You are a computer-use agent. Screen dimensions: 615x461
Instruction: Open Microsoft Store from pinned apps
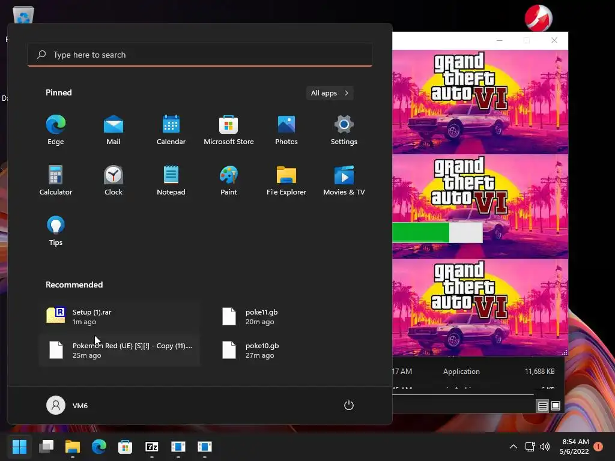[229, 130]
